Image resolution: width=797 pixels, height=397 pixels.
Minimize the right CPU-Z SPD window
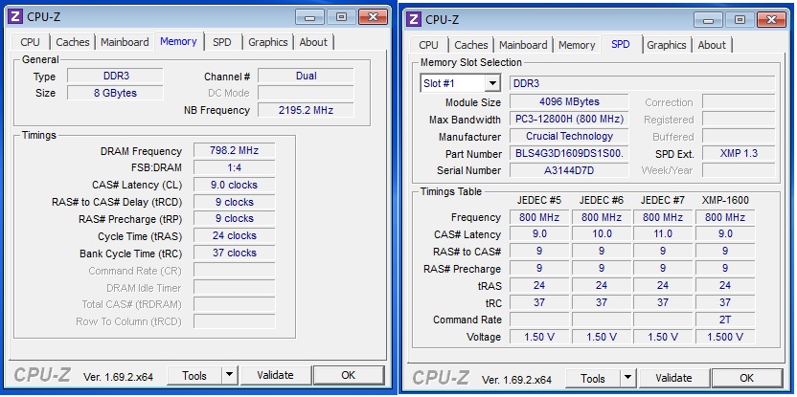click(709, 20)
